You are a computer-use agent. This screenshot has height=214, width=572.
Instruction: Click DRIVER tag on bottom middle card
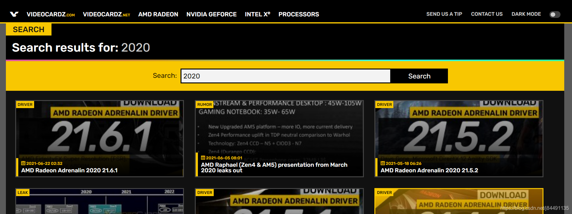pyautogui.click(x=205, y=192)
